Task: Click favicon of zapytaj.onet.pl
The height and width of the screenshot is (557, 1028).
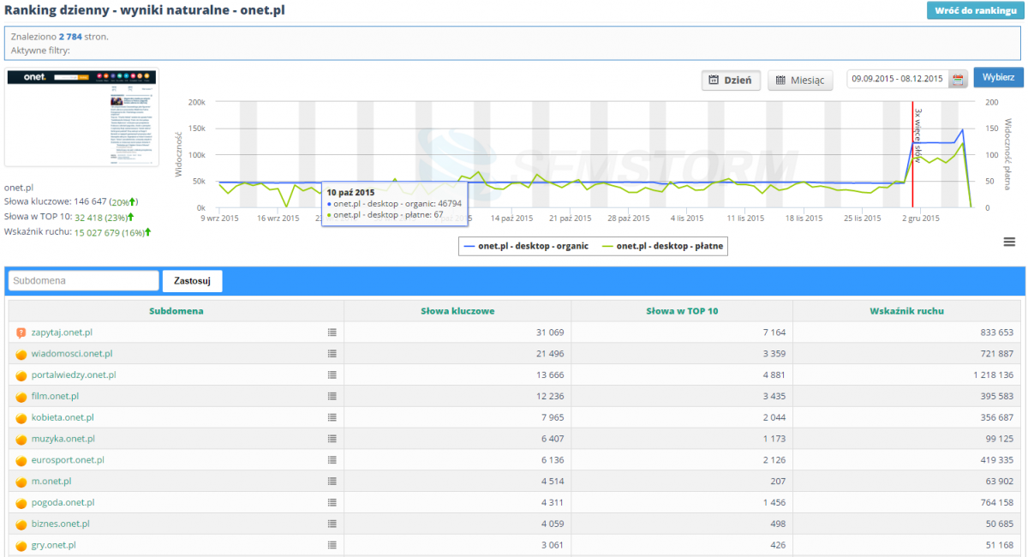Action: point(21,332)
